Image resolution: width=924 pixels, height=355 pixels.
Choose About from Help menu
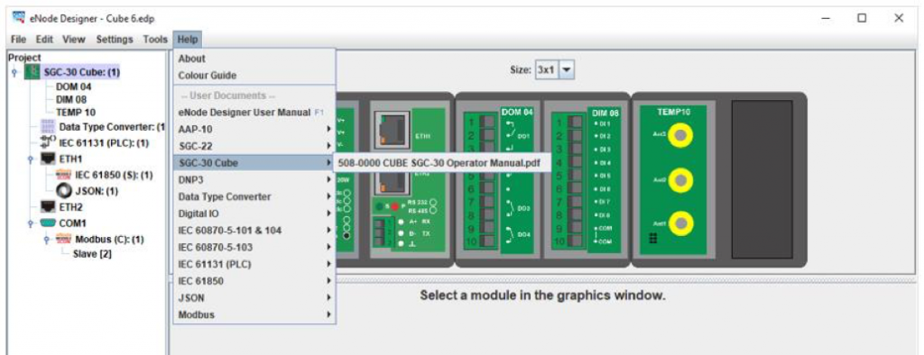pos(254,59)
